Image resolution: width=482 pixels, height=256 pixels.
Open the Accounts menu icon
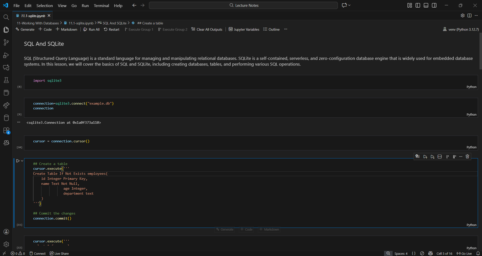pos(6,231)
